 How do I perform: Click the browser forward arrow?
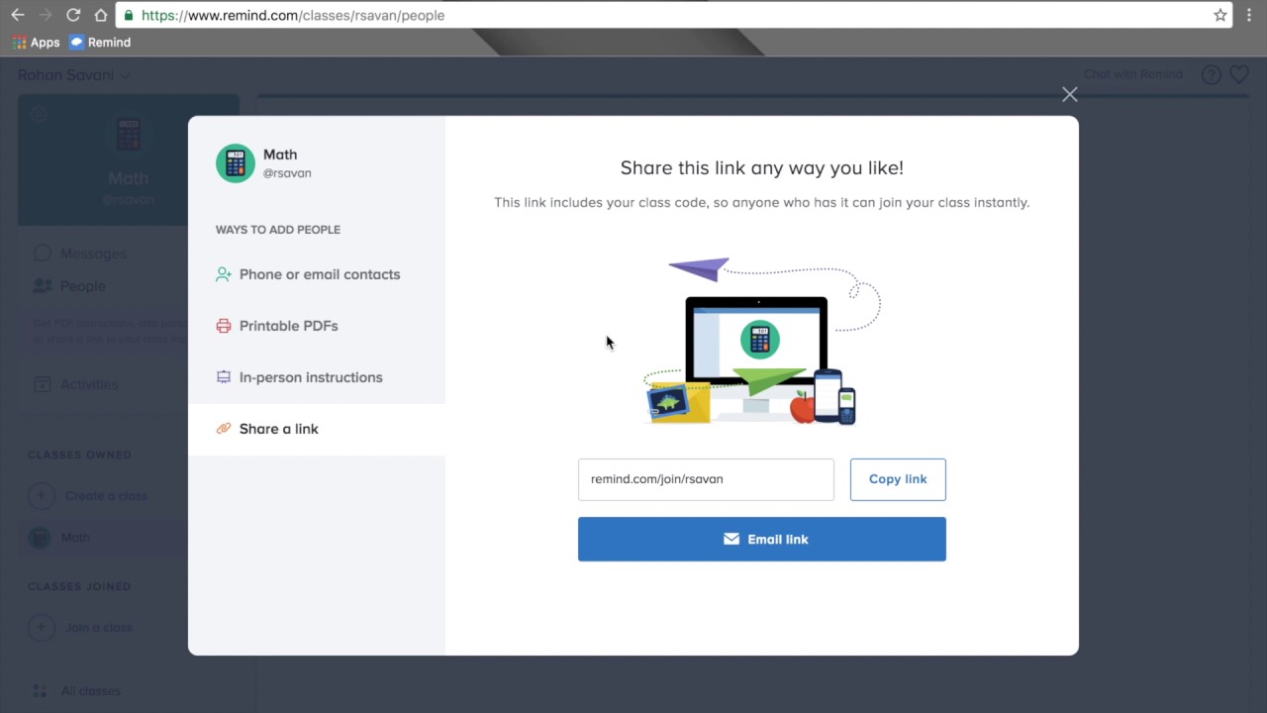coord(45,15)
